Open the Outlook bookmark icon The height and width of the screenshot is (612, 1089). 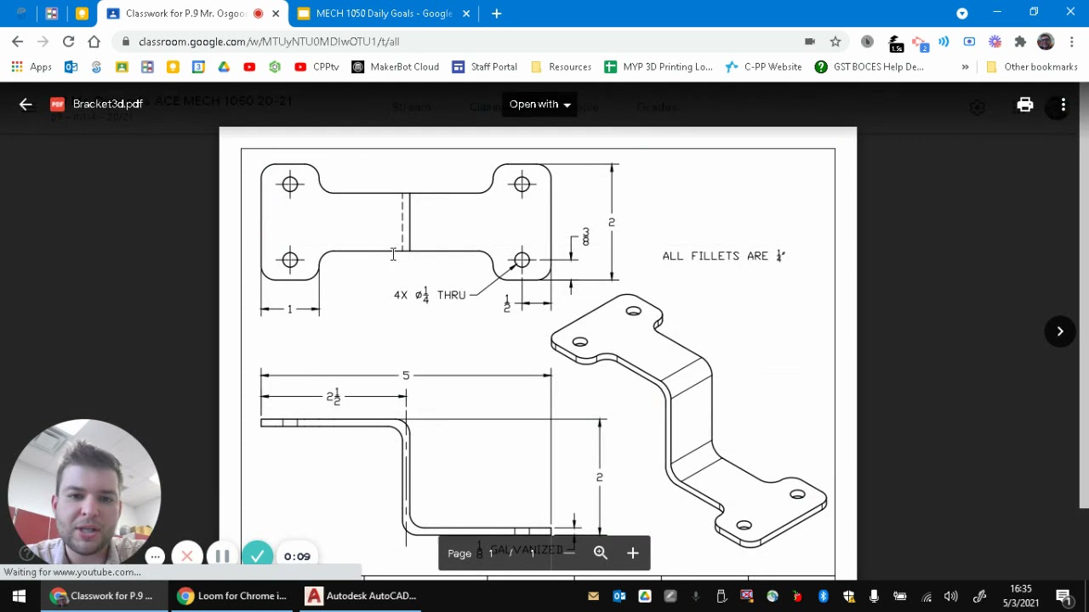point(71,66)
